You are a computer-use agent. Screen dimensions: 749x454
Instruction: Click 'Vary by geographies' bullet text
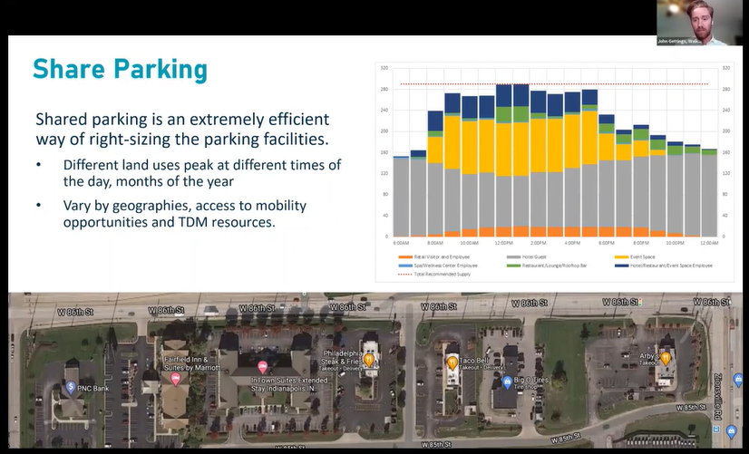pos(185,213)
